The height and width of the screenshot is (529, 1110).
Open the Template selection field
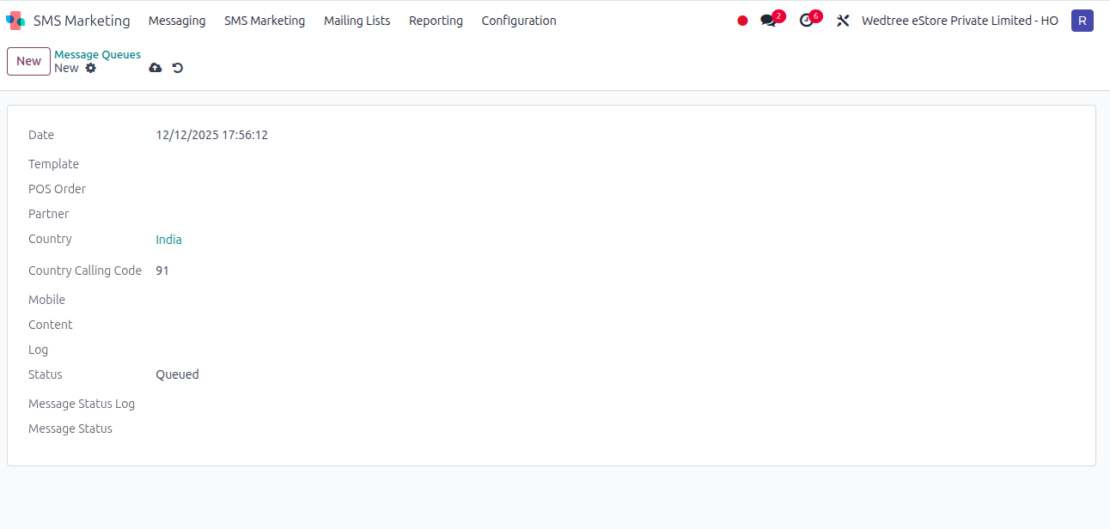[x=215, y=163]
